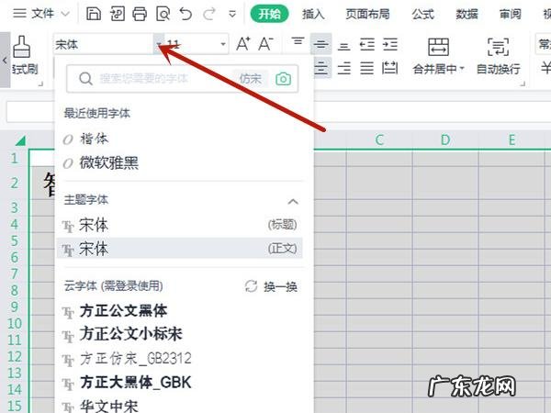This screenshot has width=551, height=413.
Task: Select row 5 header
Action: click(x=14, y=240)
